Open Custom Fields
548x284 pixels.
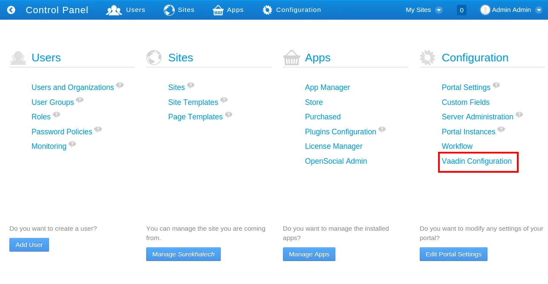coord(465,102)
